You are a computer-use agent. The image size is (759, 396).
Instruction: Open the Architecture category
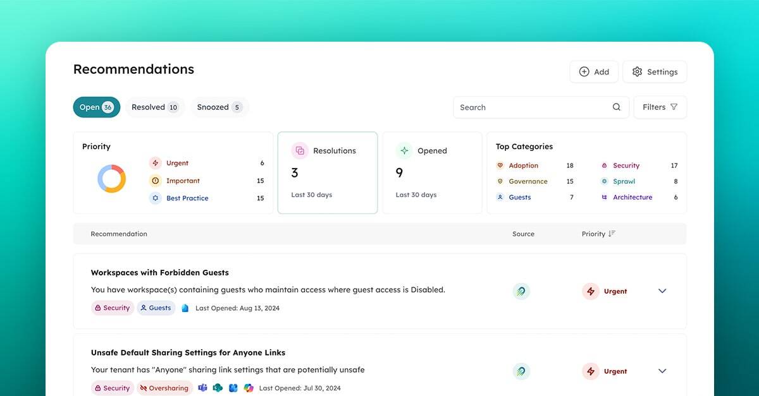point(632,197)
